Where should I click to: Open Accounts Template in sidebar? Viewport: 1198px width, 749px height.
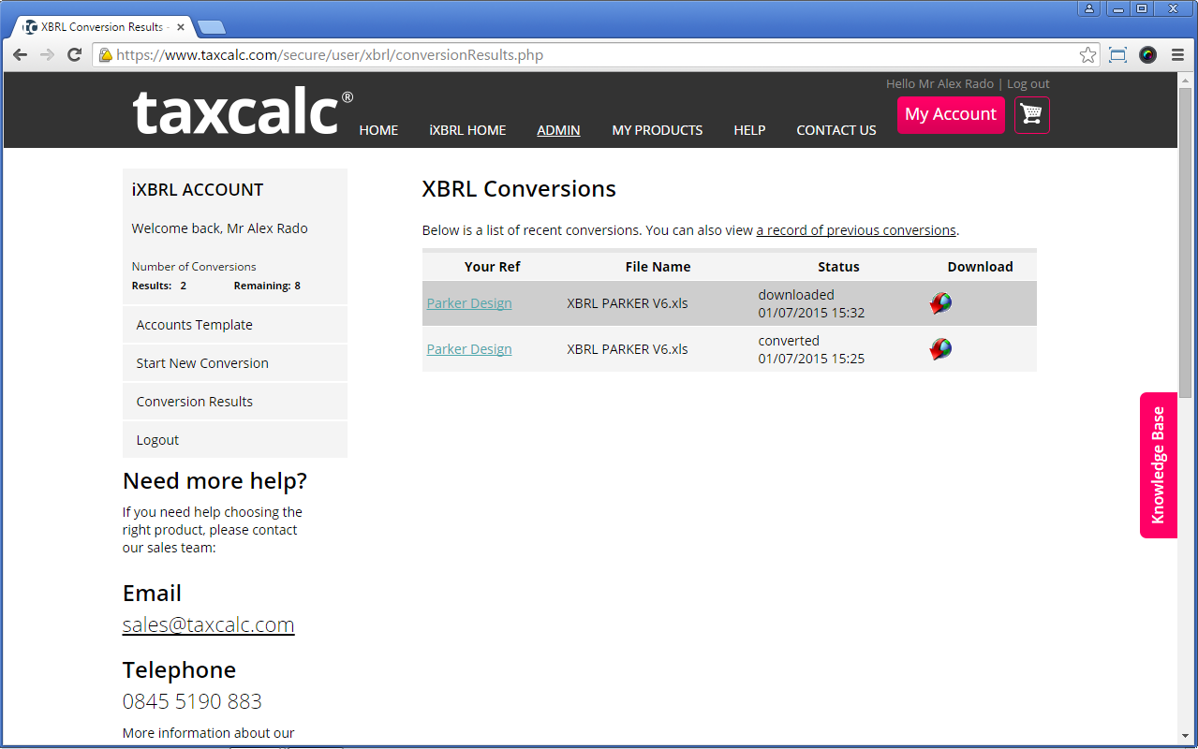tap(235, 325)
